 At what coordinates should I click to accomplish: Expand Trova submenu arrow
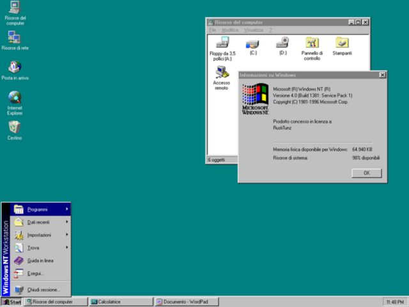67,248
